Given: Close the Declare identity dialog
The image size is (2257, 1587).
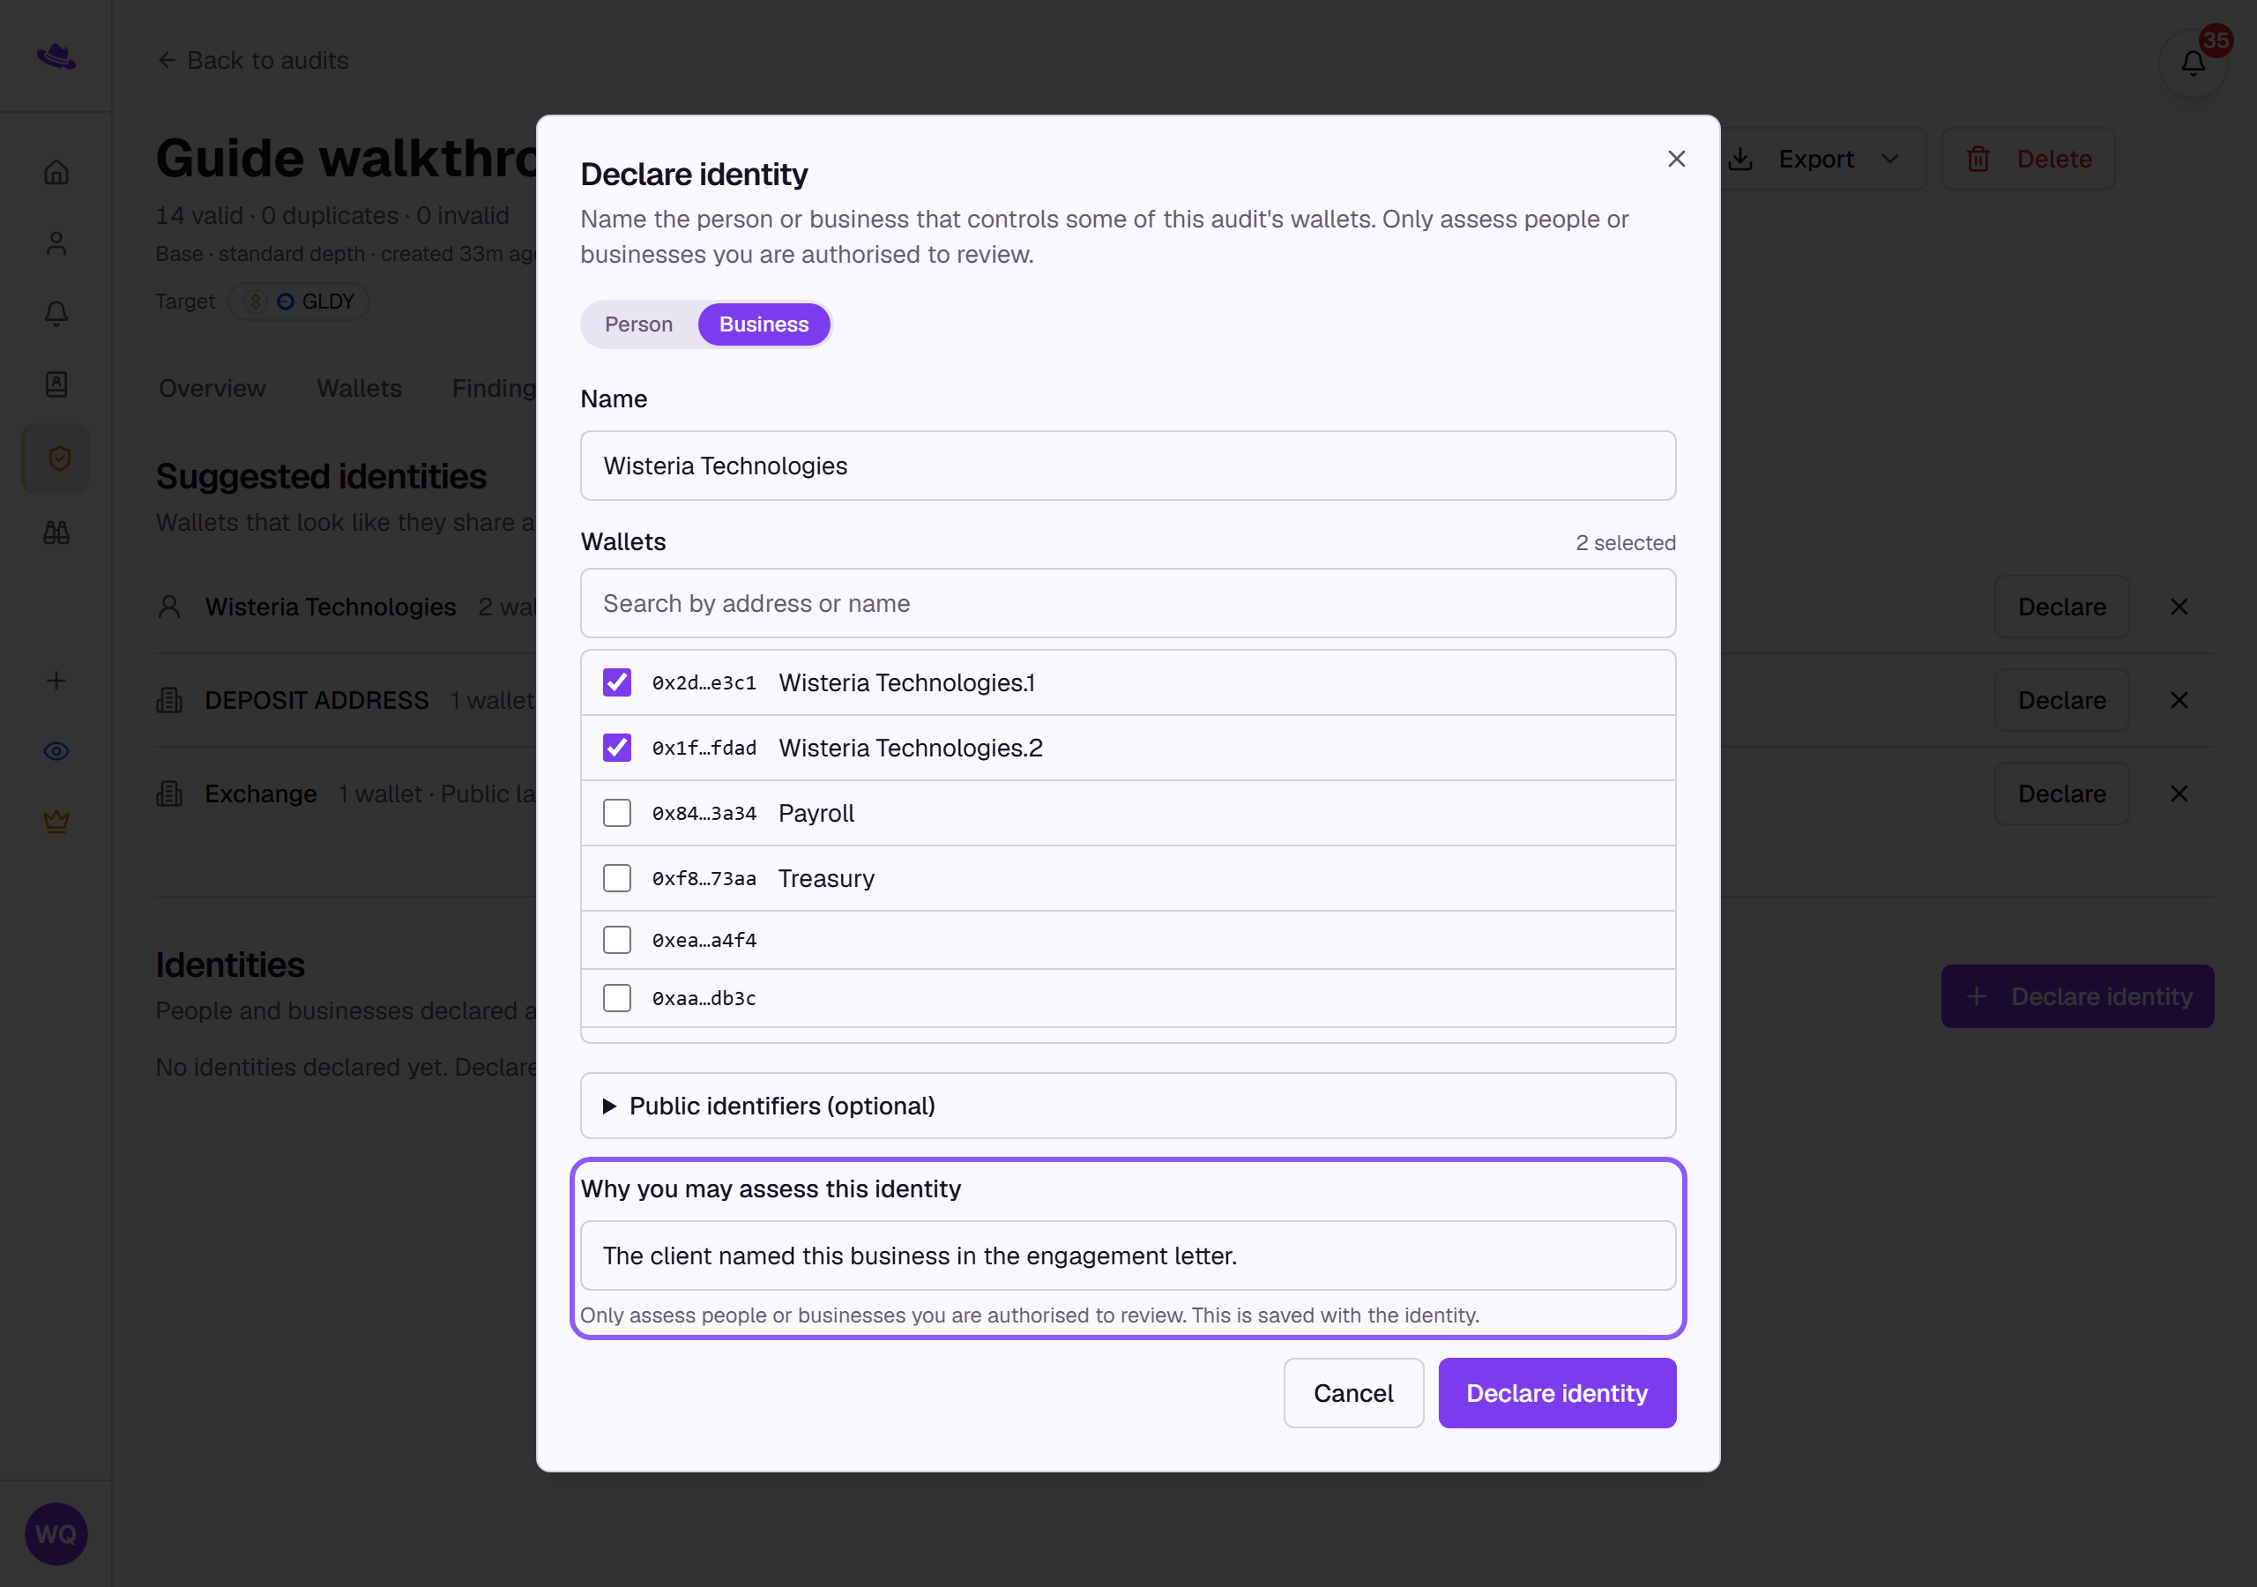Looking at the screenshot, I should tap(1676, 159).
